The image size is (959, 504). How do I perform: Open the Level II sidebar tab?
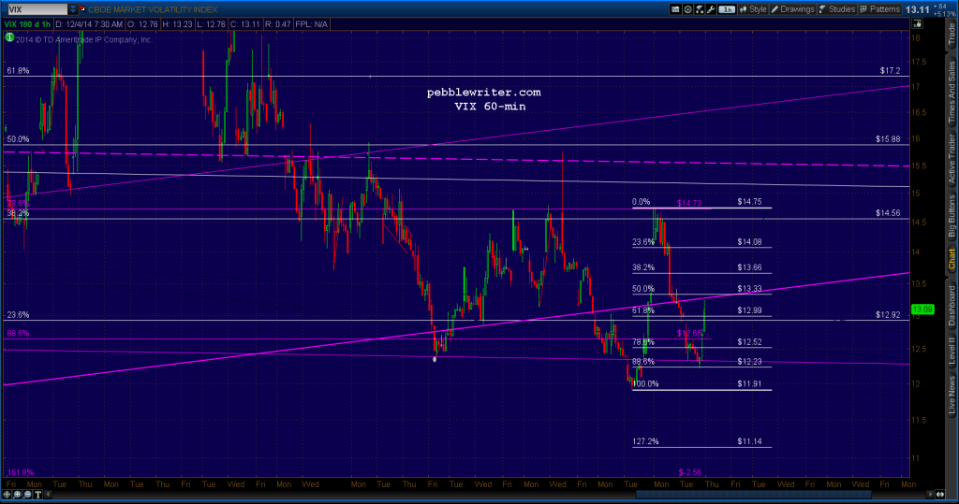tap(952, 352)
